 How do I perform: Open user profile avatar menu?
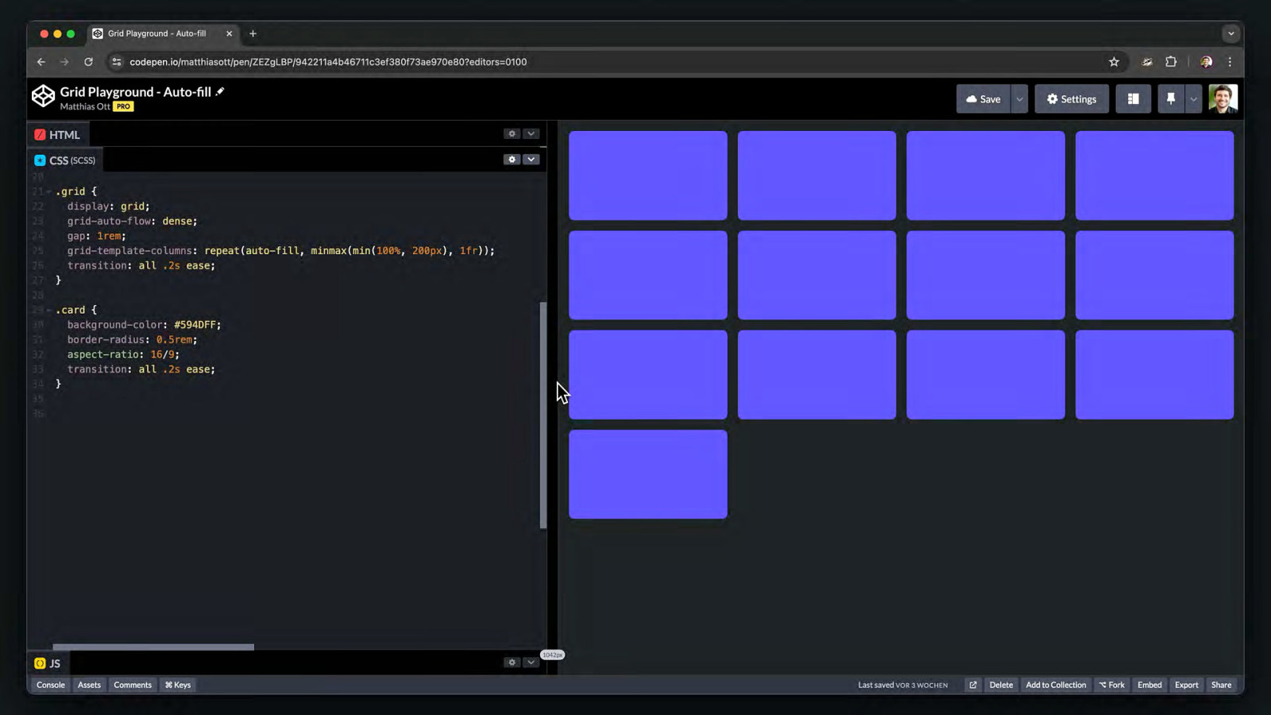point(1223,99)
